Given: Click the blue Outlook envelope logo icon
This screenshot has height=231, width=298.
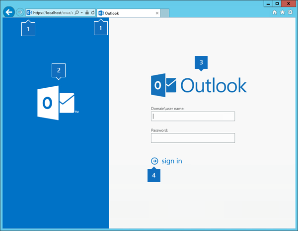Looking at the screenshot, I should [163, 85].
